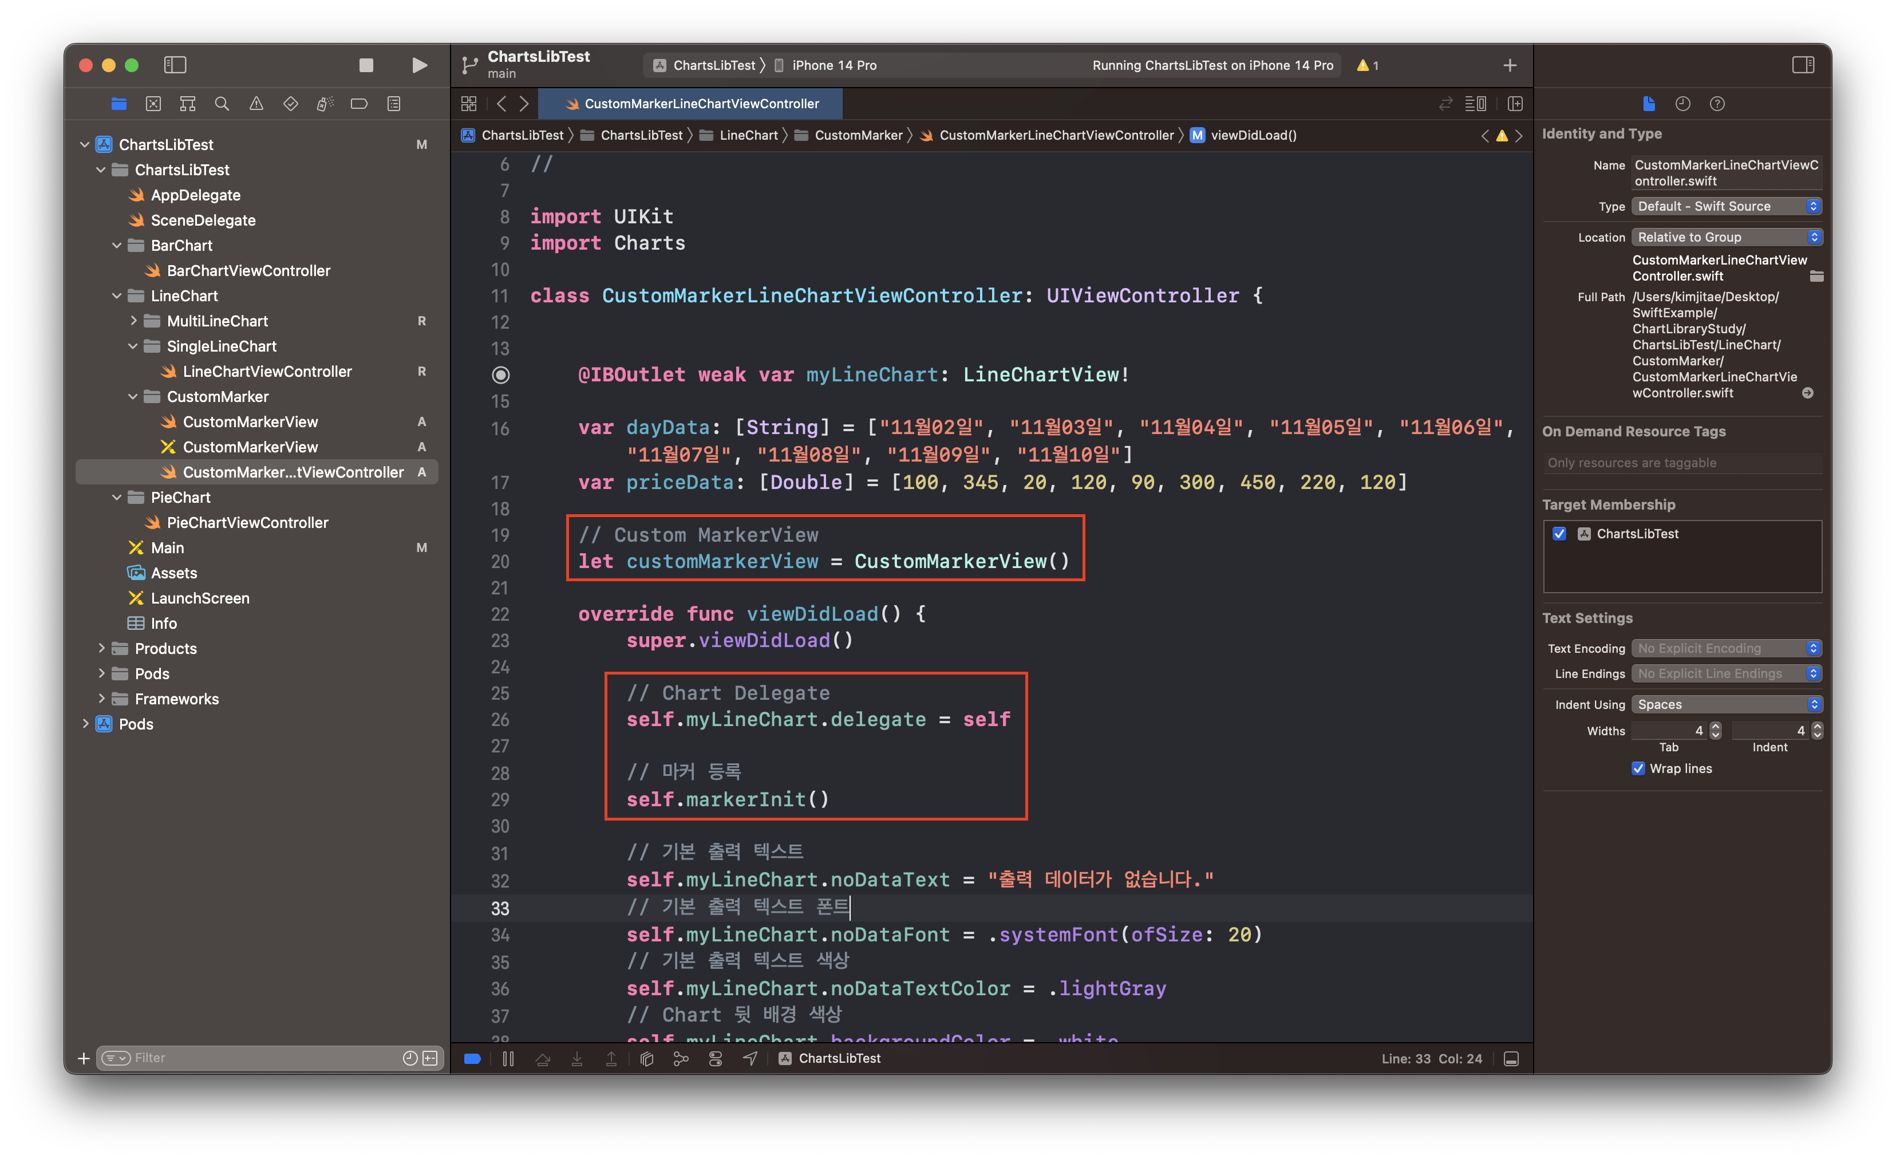Open the Find navigator magnifier icon

click(222, 104)
